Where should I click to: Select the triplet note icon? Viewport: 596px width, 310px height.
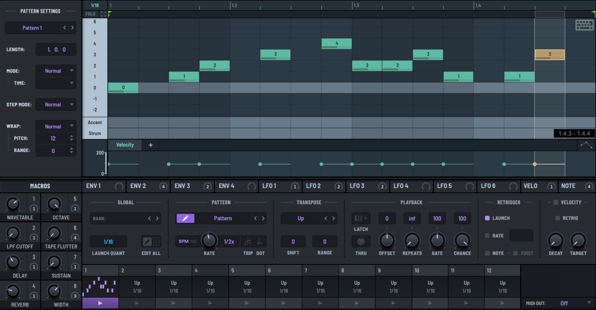click(x=247, y=242)
